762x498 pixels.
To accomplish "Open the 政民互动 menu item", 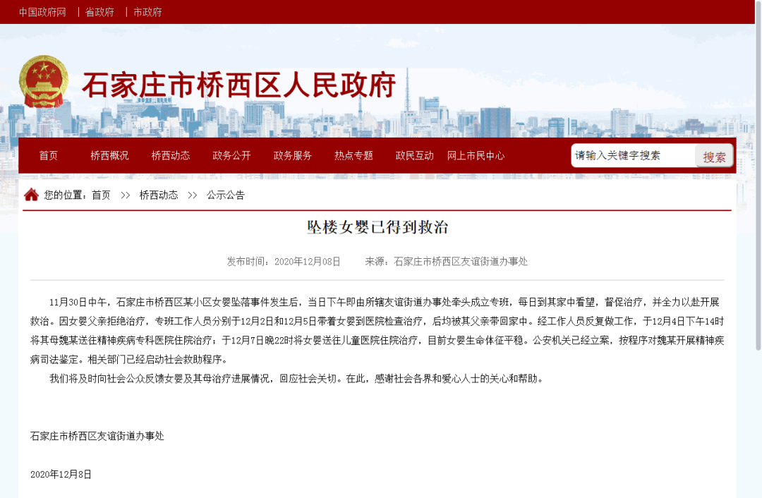I will pos(415,155).
